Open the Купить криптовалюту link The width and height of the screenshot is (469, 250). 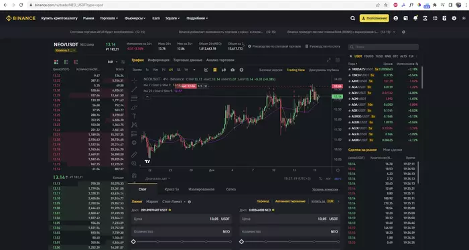59,18
